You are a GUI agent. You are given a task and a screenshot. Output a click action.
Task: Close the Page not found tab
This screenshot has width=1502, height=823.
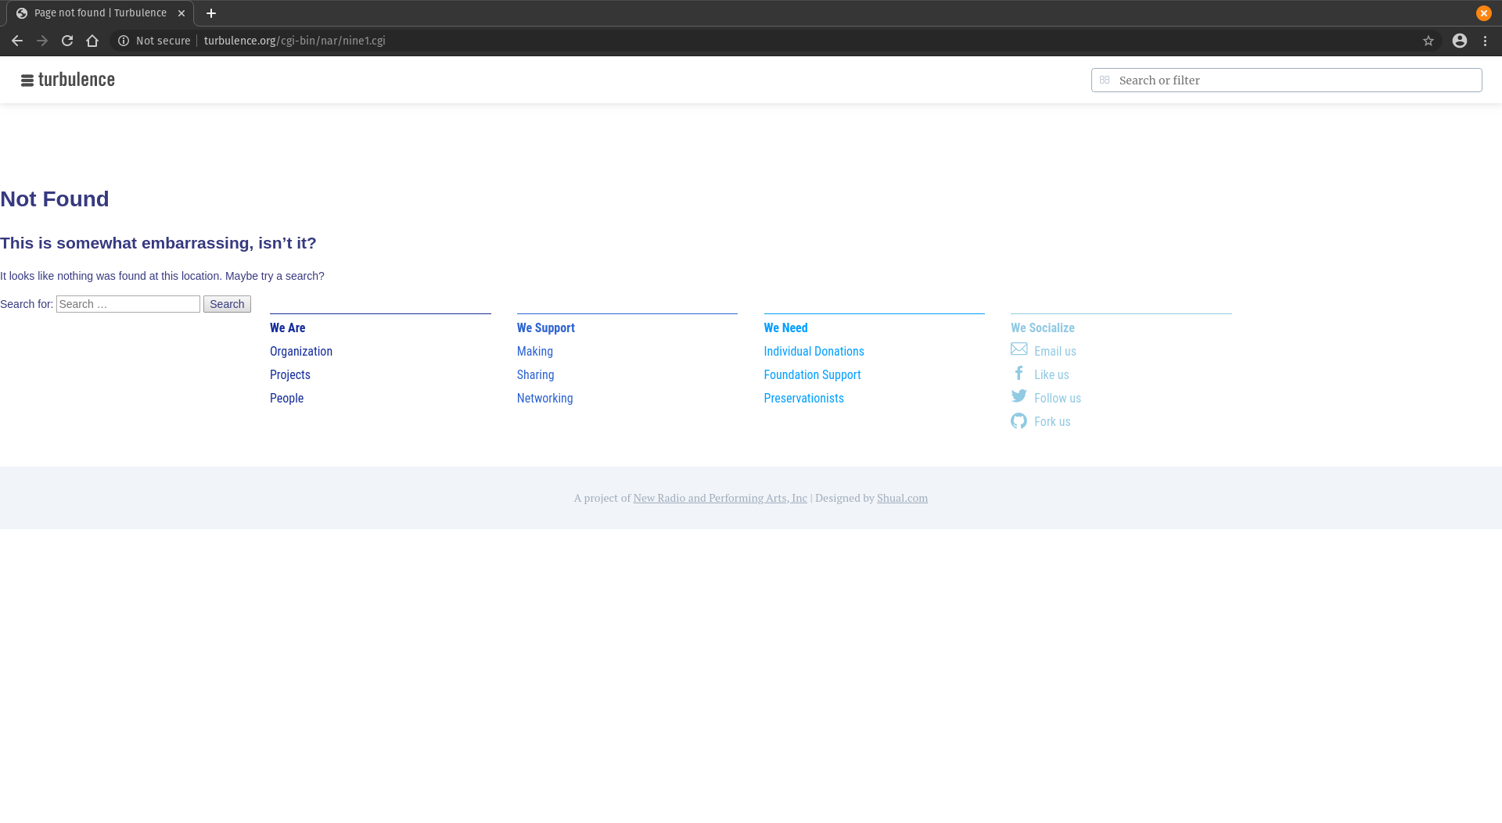[x=181, y=13]
